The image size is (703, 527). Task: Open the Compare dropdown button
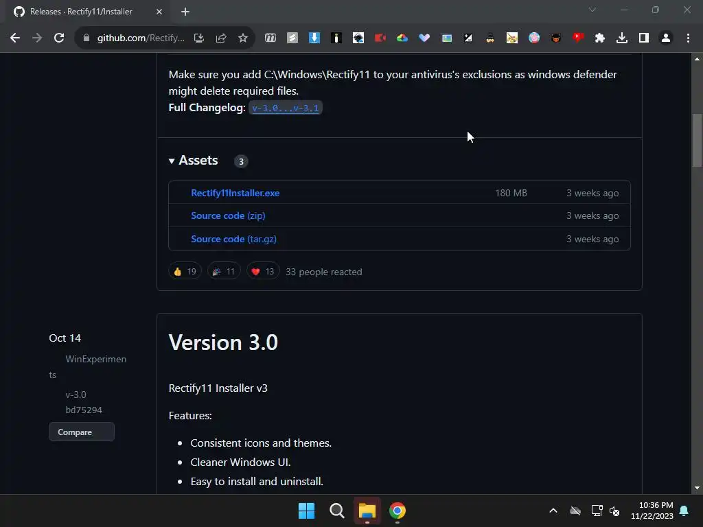[82, 432]
